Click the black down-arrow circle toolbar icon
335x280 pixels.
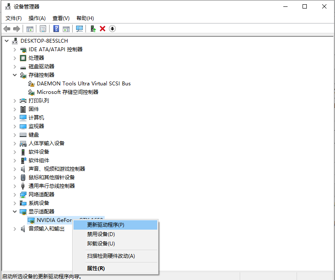pos(112,29)
